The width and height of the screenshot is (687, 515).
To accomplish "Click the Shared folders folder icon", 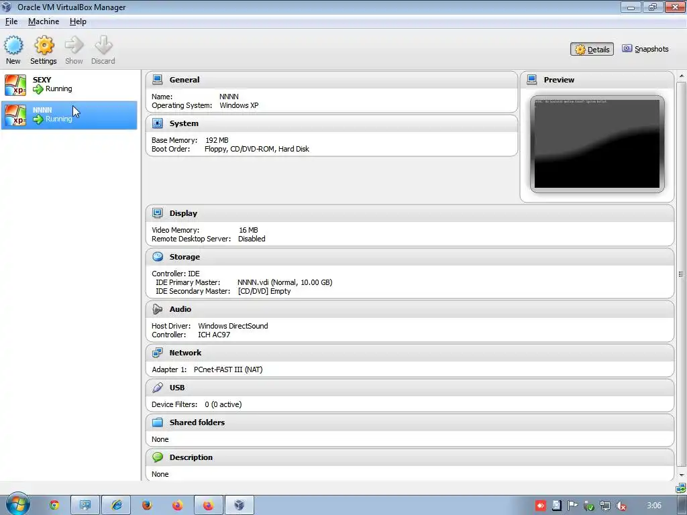I will coord(157,422).
